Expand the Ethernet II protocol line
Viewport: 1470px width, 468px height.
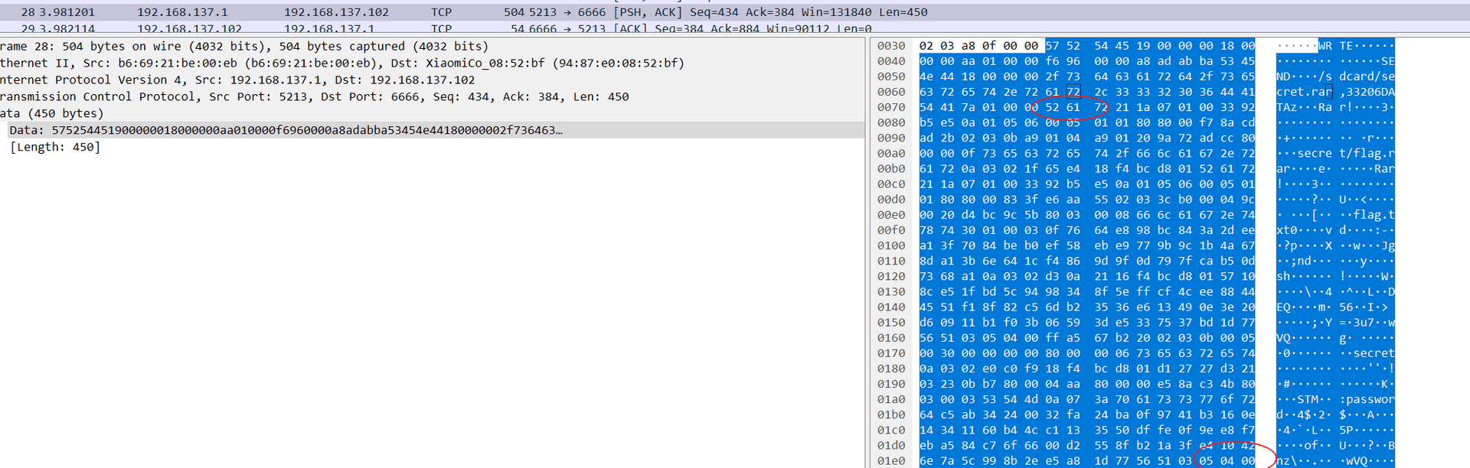point(341,63)
